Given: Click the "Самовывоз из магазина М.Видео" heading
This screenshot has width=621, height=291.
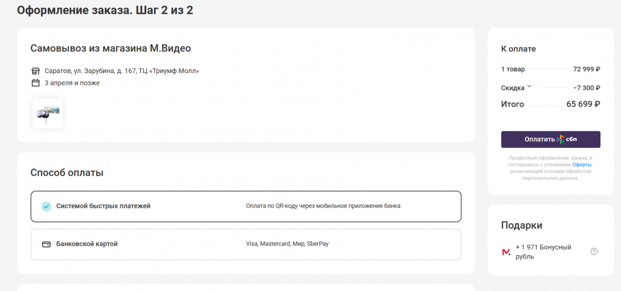Looking at the screenshot, I should tap(111, 48).
